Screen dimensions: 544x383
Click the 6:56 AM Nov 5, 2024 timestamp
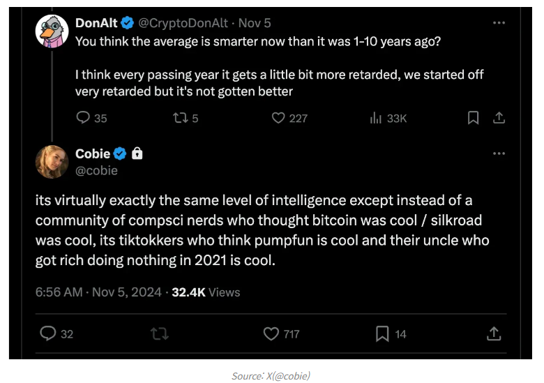click(x=100, y=292)
